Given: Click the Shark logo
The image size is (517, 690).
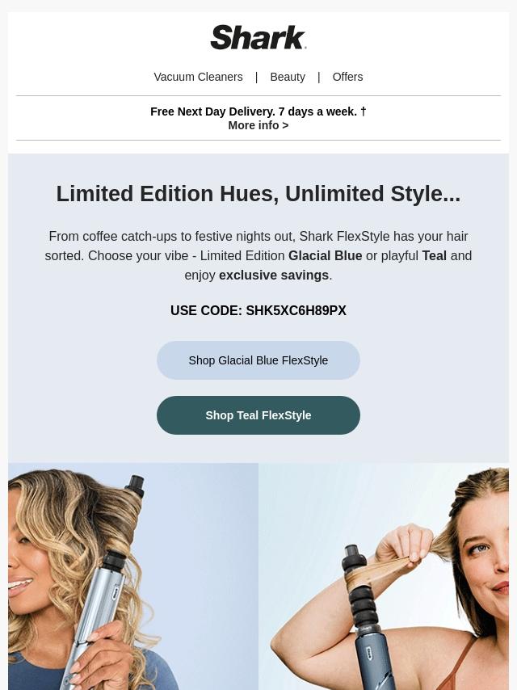Looking at the screenshot, I should coord(258,37).
